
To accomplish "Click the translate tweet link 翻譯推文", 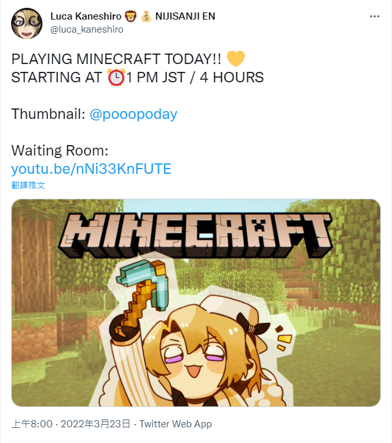I will (28, 186).
